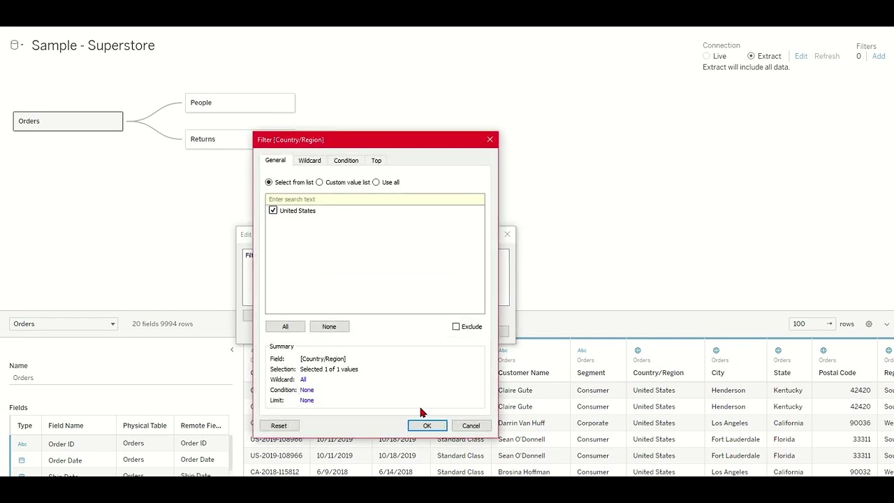Image resolution: width=894 pixels, height=503 pixels.
Task: Click the date type icon for Order Date field
Action: [22, 460]
